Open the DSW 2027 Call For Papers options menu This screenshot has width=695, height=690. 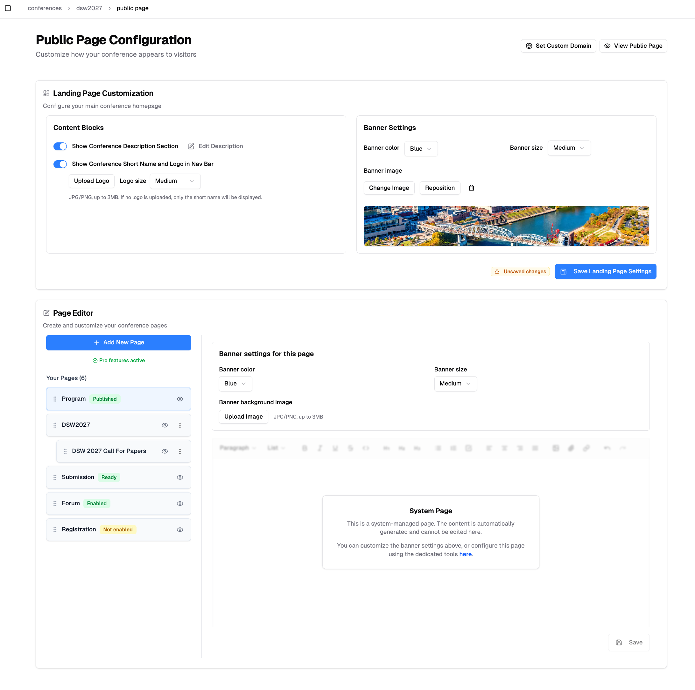tap(180, 451)
